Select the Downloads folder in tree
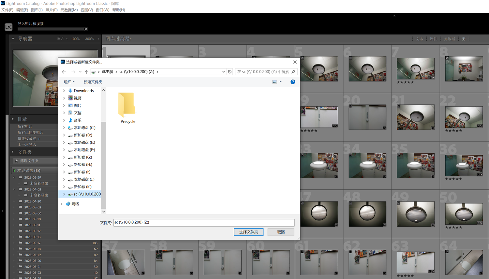489x279 pixels. coord(83,91)
